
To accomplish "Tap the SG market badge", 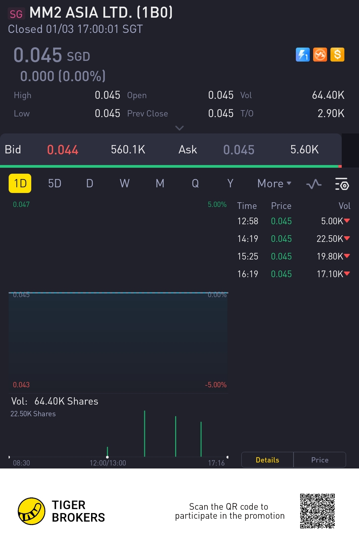I will click(16, 14).
